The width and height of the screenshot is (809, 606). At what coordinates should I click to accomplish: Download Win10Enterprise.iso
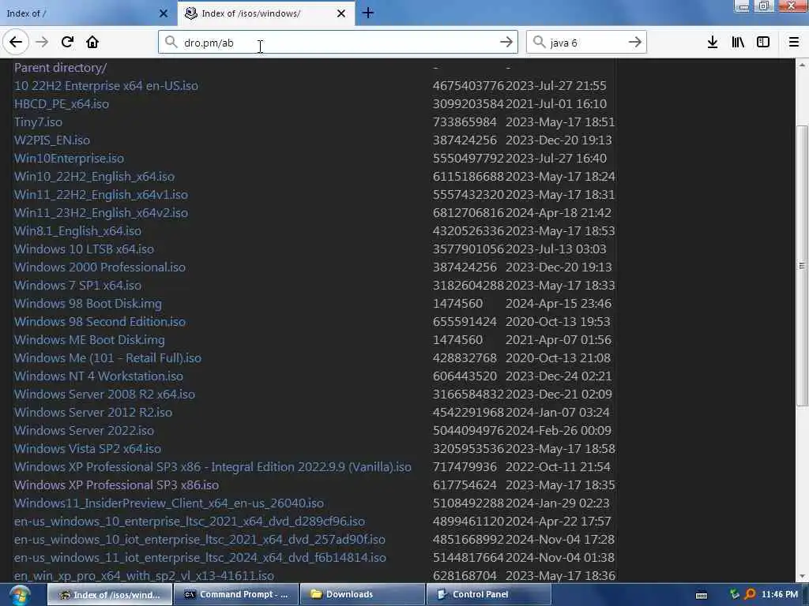(69, 158)
